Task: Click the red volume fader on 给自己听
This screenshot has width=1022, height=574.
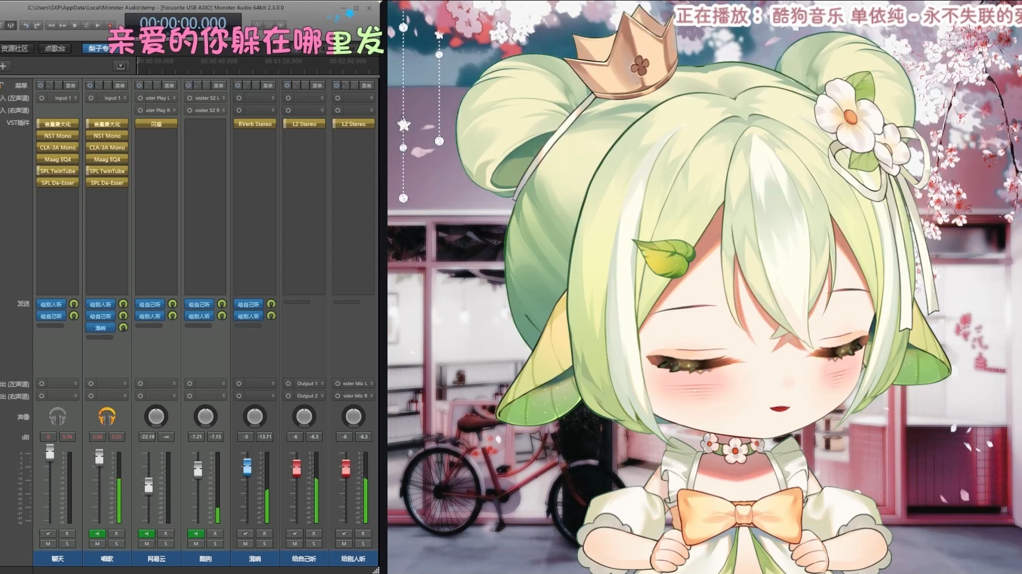Action: (296, 468)
